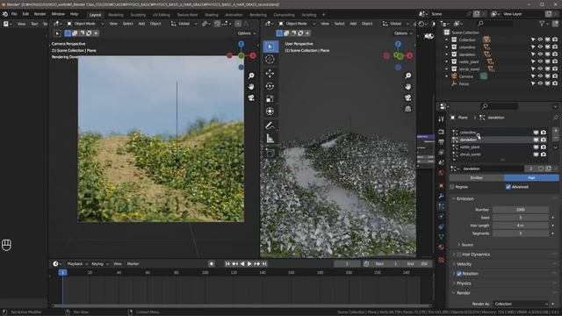Select Emitter particle type button

click(476, 177)
